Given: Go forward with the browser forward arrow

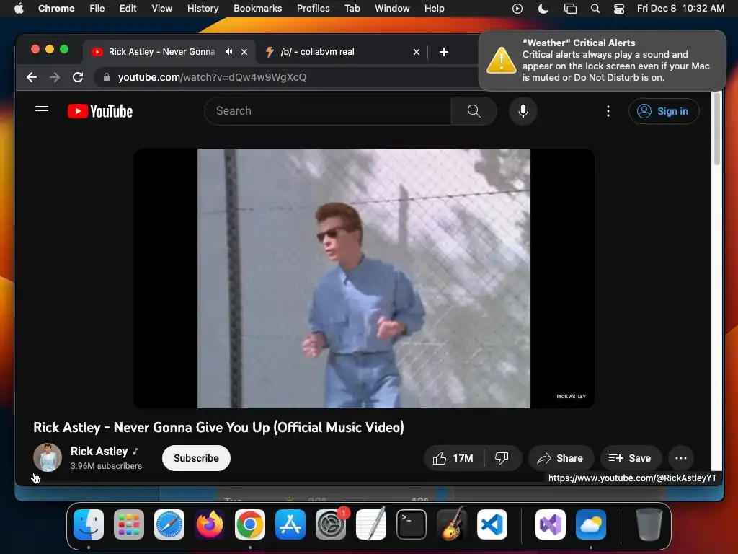Looking at the screenshot, I should pyautogui.click(x=55, y=77).
